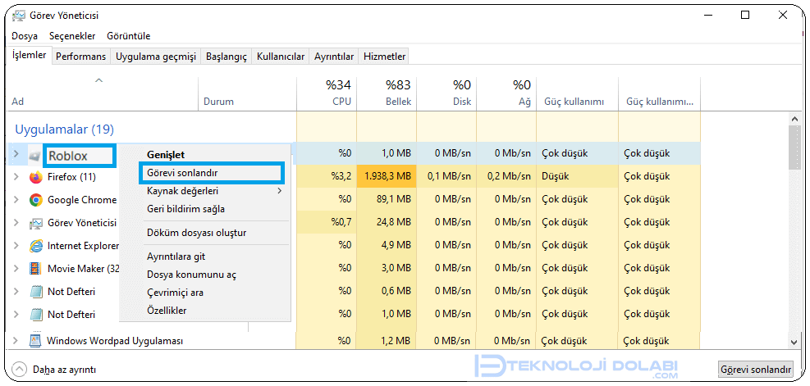Open the Seçenekler menu
The height and width of the screenshot is (386, 810).
pyautogui.click(x=72, y=36)
